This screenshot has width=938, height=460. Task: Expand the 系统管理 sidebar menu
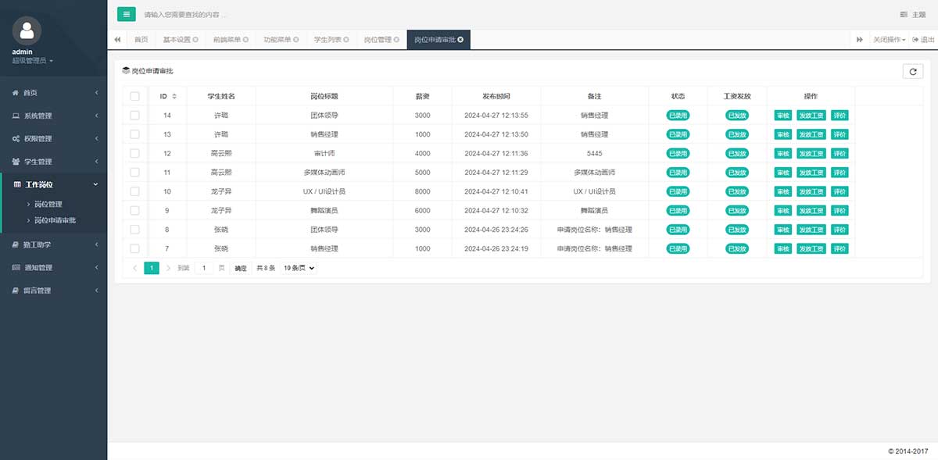[53, 116]
